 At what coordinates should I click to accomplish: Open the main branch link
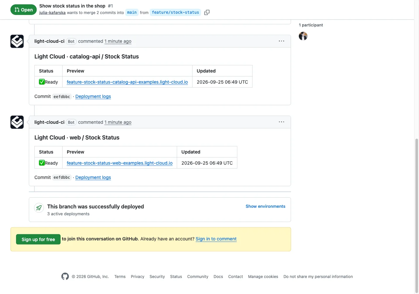(132, 12)
